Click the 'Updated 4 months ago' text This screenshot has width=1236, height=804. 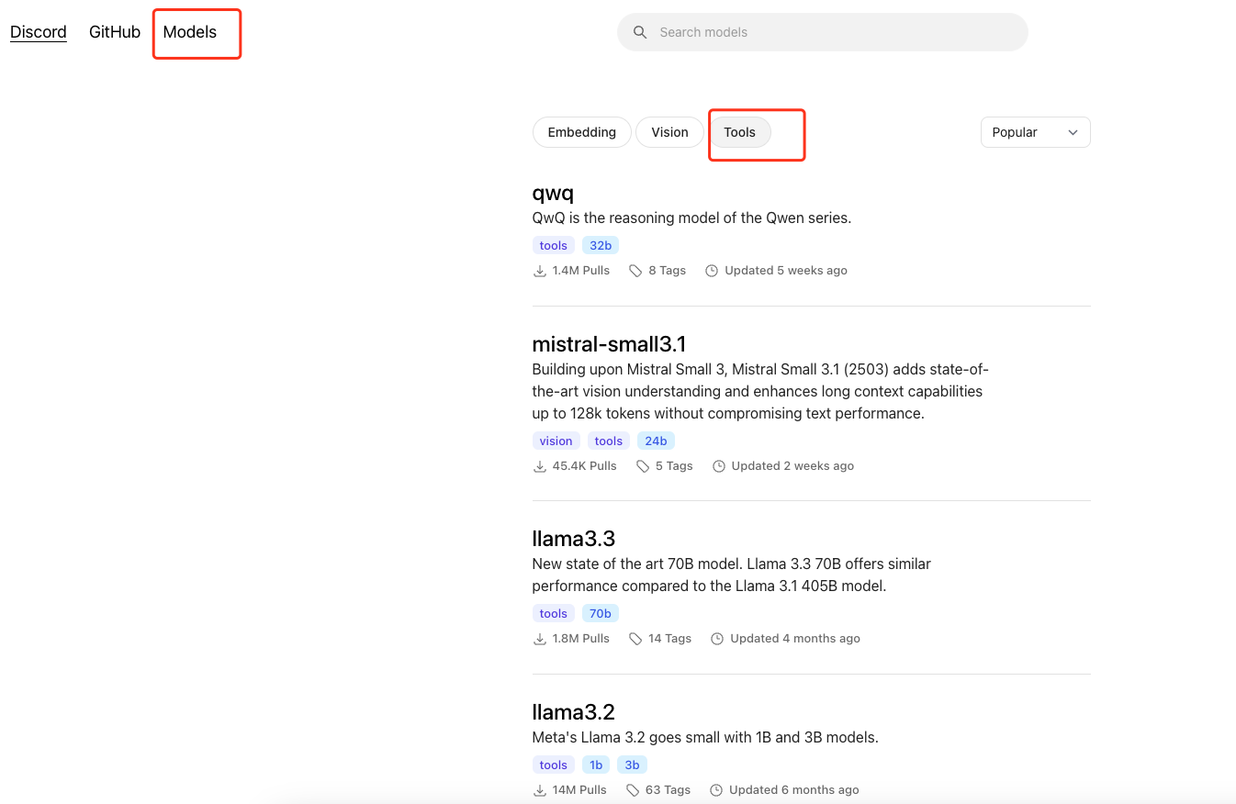[795, 639]
